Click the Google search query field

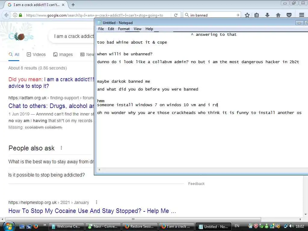[x=74, y=36]
